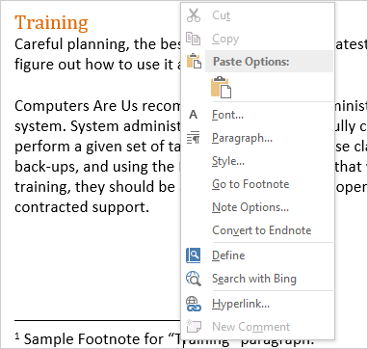Click the Paragraph formatting icon
Image resolution: width=368 pixels, height=349 pixels.
pyautogui.click(x=194, y=138)
